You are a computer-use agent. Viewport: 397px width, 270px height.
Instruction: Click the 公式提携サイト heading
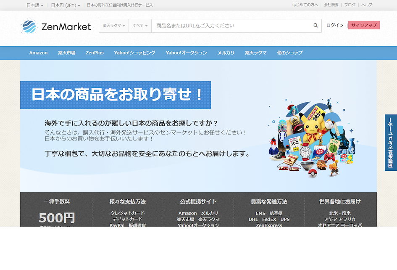pos(198,201)
